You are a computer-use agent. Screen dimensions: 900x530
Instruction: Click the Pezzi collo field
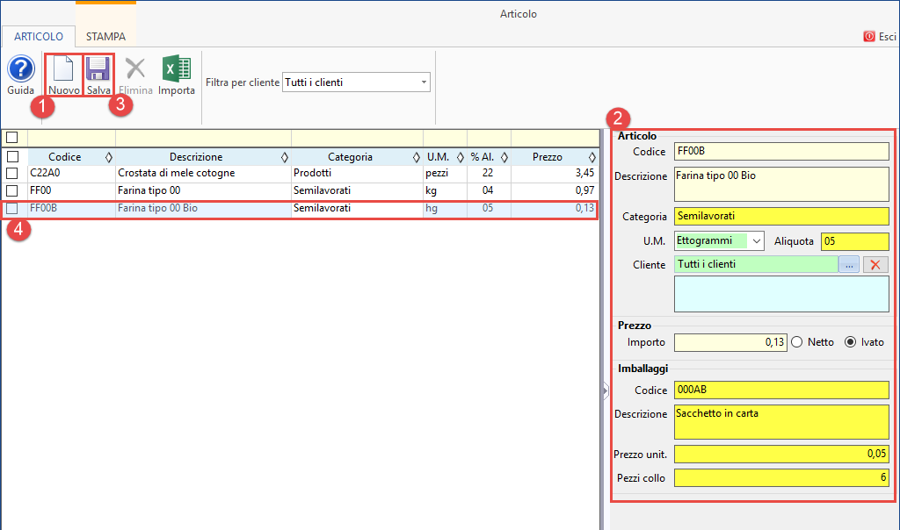coord(781,477)
